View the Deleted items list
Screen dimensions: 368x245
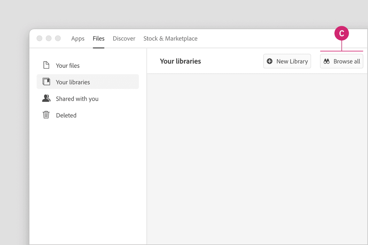pyautogui.click(x=66, y=115)
